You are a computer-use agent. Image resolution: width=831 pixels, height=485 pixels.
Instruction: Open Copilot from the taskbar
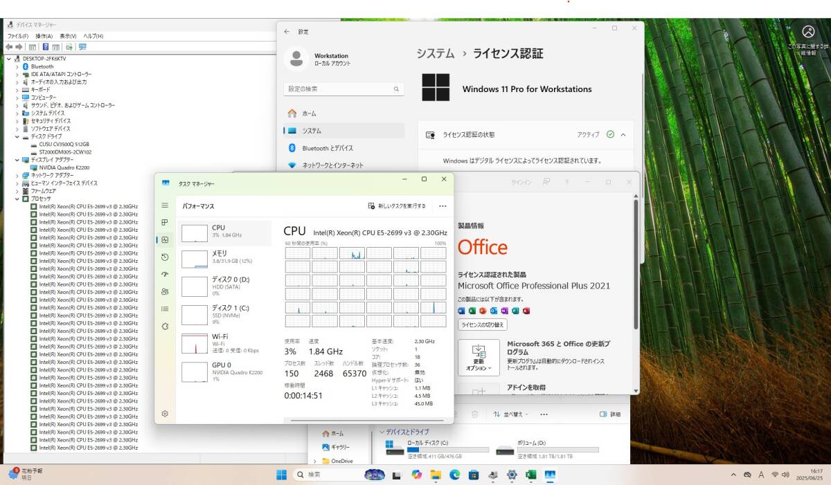[415, 475]
